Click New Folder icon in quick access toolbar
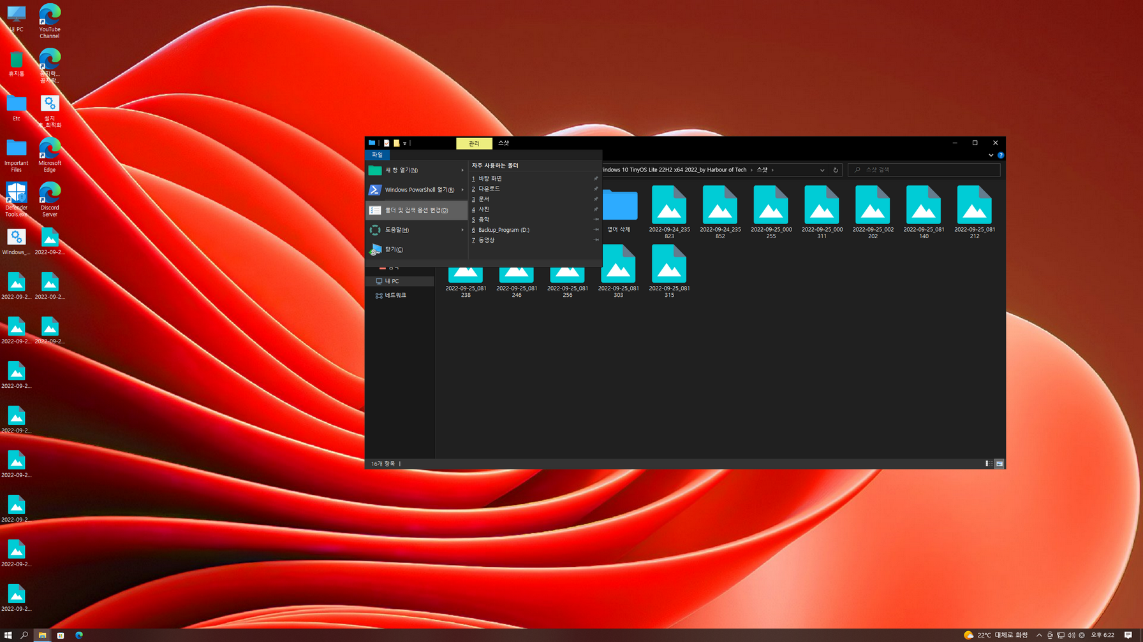This screenshot has width=1143, height=642. pyautogui.click(x=396, y=143)
